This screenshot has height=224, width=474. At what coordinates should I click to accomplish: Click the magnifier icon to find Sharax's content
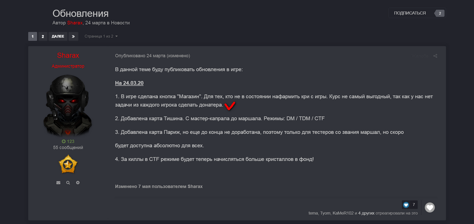(68, 183)
